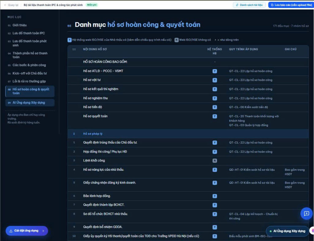Open the floating chat feedback icon
This screenshot has width=314, height=241.
pyautogui.click(x=306, y=214)
